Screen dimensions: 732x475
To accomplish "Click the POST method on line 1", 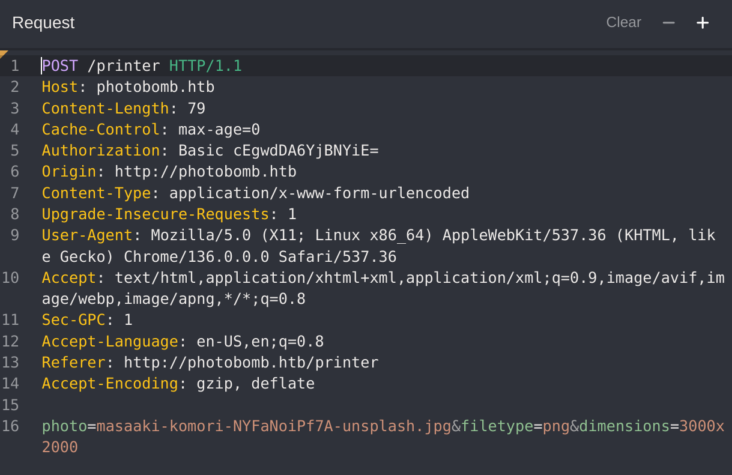I will click(59, 65).
